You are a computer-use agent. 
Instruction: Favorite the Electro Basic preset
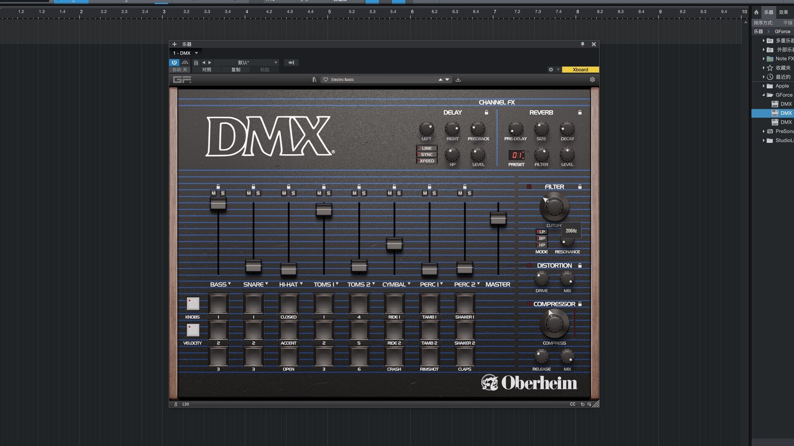(326, 80)
